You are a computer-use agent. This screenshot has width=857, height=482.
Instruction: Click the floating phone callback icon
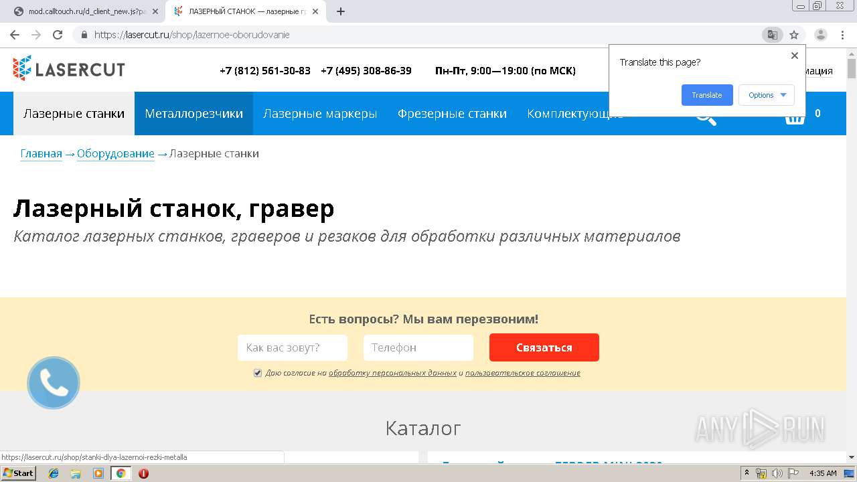click(x=54, y=383)
